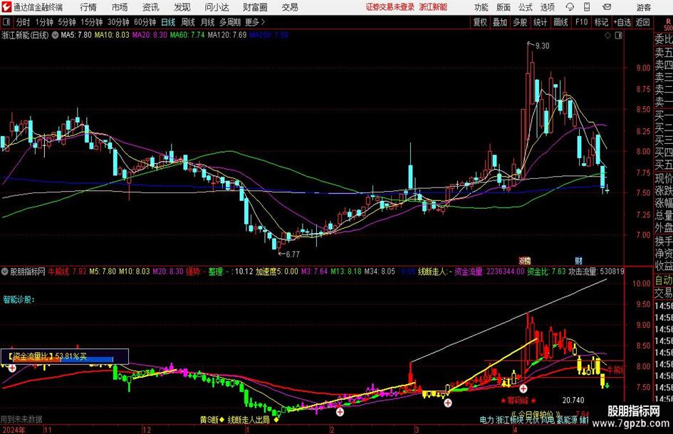Click the MA60: 7.74 value label
This screenshot has height=434, width=673.
click(187, 35)
